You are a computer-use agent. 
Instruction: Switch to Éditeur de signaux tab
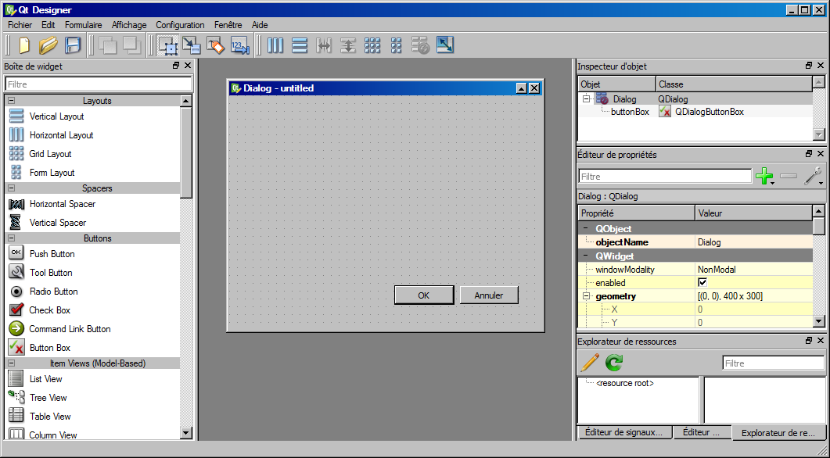[x=624, y=432]
